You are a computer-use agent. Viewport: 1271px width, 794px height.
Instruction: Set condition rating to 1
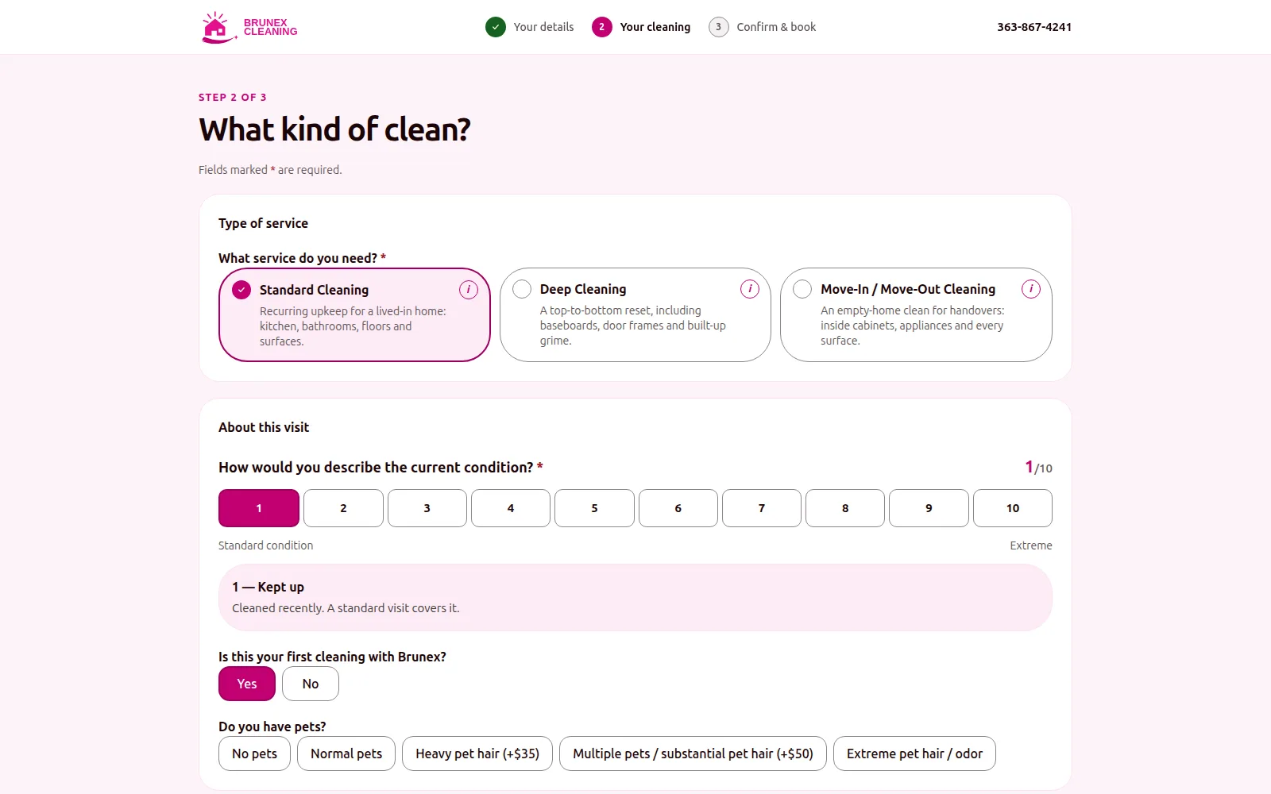pyautogui.click(x=259, y=508)
